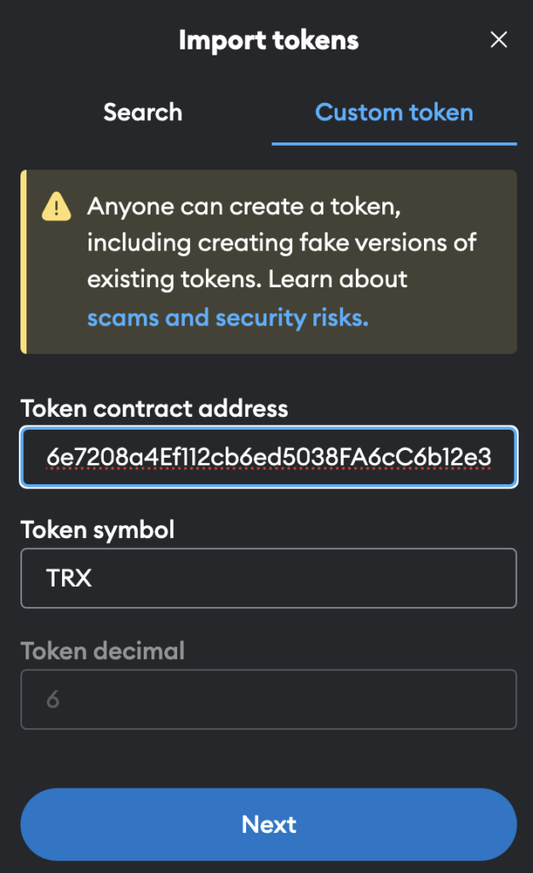
Task: Click into the Token symbol field
Action: coord(268,578)
